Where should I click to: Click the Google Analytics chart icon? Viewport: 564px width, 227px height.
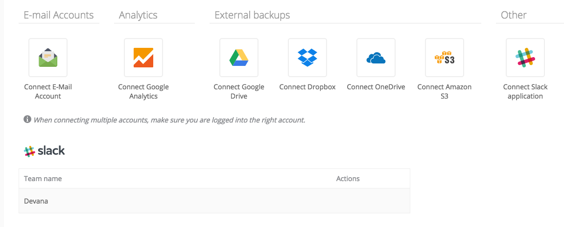pyautogui.click(x=143, y=58)
